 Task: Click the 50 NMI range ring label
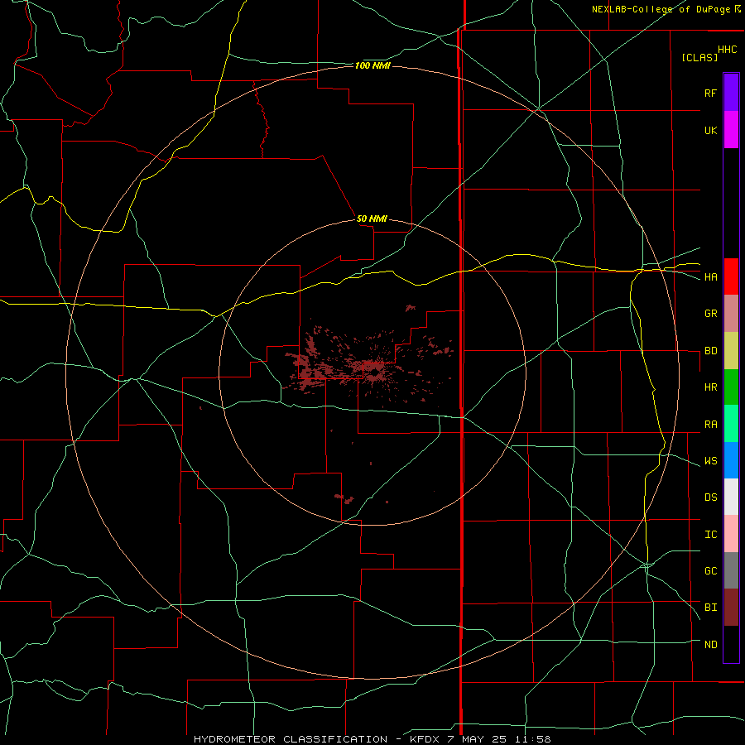click(x=372, y=219)
